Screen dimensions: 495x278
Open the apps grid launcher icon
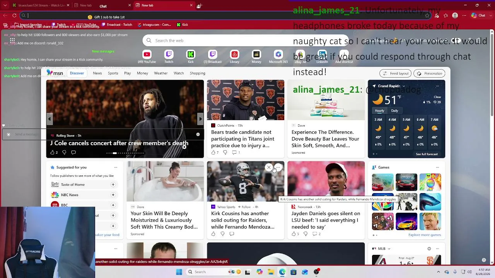coord(12,40)
